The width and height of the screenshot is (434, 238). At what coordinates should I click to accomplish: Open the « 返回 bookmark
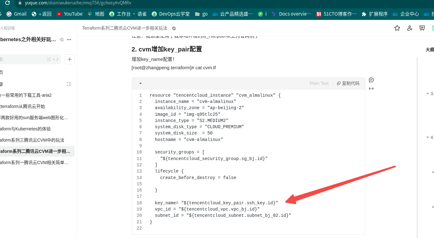click(x=42, y=14)
